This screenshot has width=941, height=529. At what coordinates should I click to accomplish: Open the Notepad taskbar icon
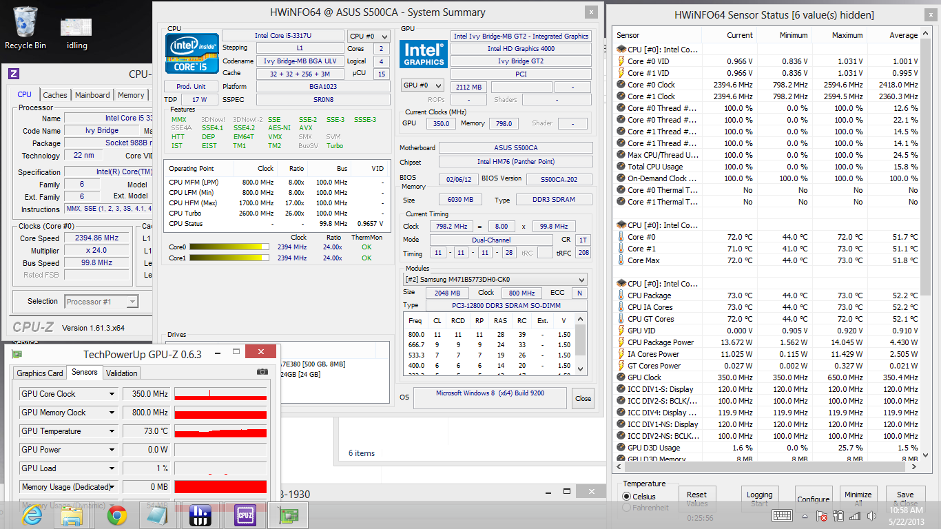(158, 515)
